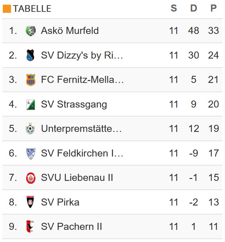This screenshot has width=225, height=242.
Task: Click the SV Strassgang club crest
Action: click(x=30, y=104)
